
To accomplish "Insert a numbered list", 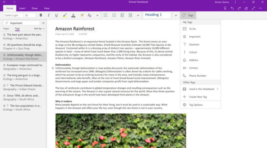I will 114,15.
